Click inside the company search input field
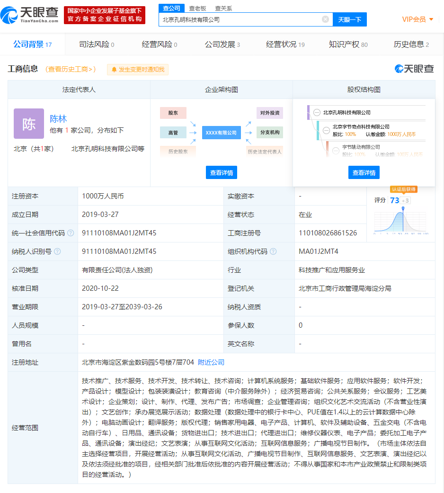 click(x=237, y=19)
